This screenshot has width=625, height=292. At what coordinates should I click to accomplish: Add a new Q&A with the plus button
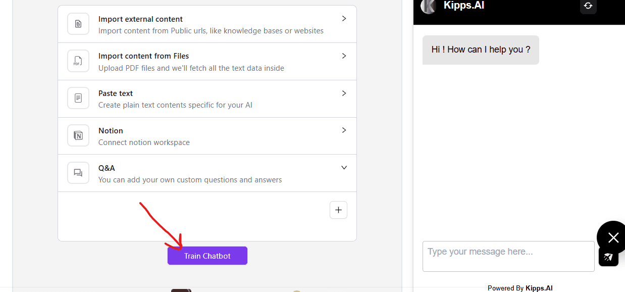coord(338,210)
